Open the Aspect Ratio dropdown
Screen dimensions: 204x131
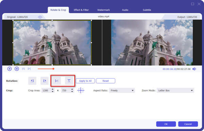(x=122, y=91)
